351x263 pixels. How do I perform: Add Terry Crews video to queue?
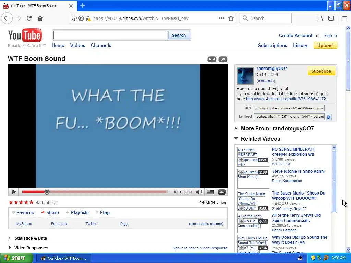tap(241, 221)
